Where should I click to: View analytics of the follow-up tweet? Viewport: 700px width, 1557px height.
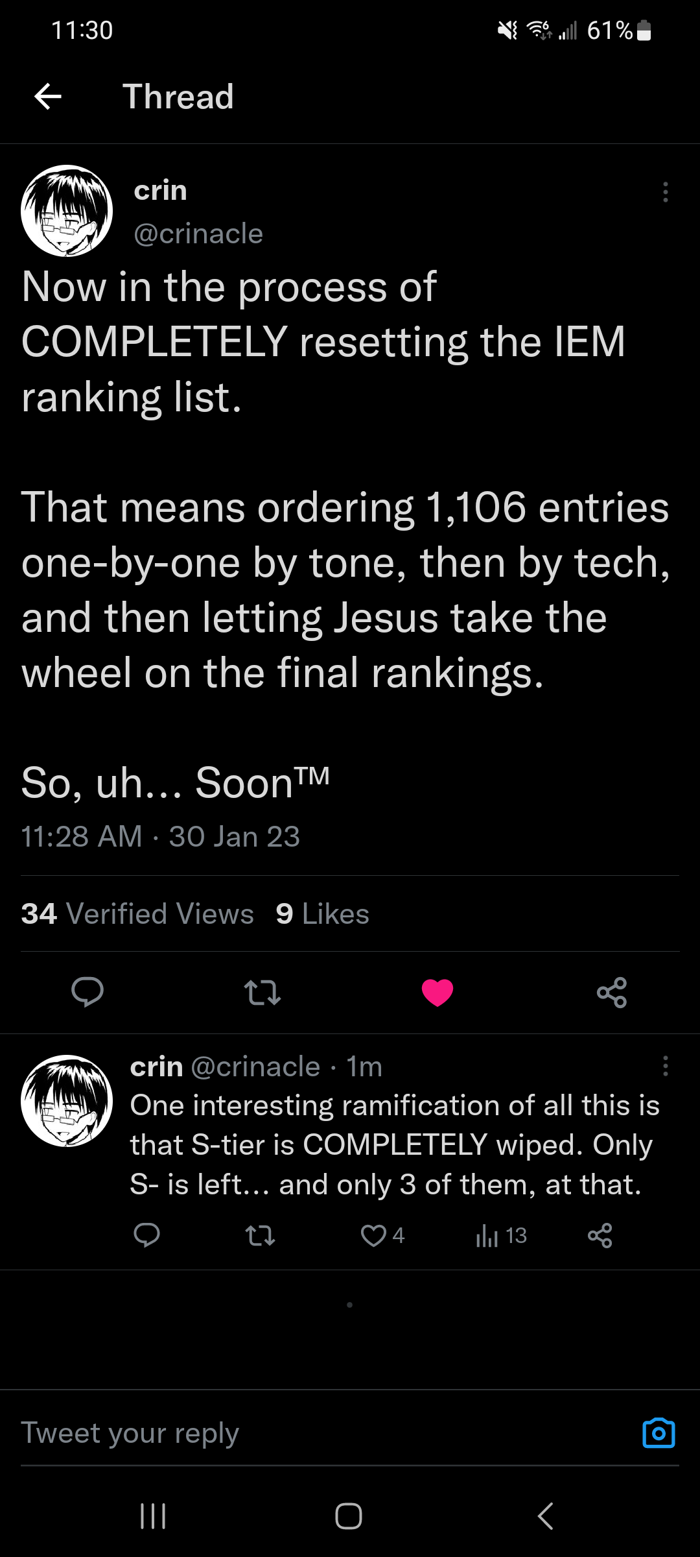[487, 1235]
